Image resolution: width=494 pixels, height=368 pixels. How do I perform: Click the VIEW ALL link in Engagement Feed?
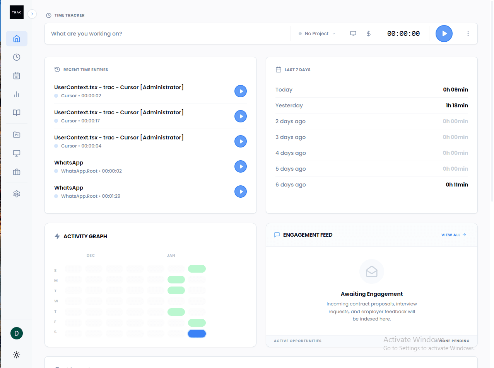coord(453,235)
